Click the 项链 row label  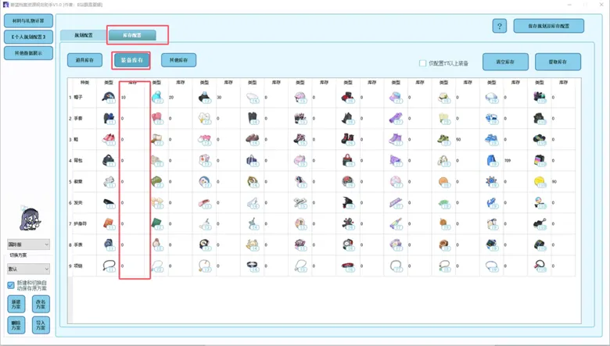coord(78,266)
